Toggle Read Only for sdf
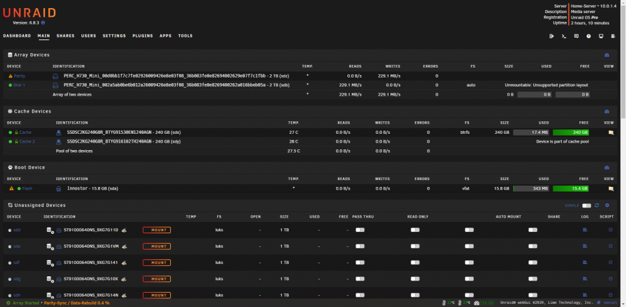 tap(415, 263)
